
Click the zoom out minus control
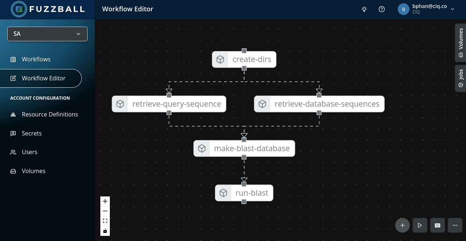(105, 211)
